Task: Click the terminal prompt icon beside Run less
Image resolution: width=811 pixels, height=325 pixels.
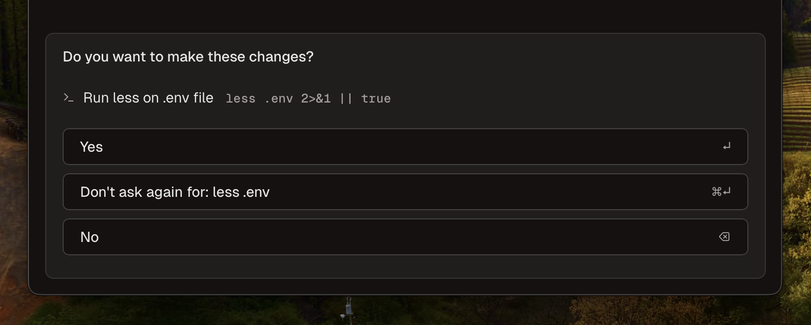Action: pos(68,97)
